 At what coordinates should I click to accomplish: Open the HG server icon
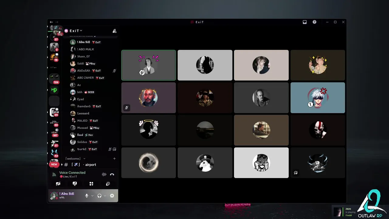click(54, 90)
